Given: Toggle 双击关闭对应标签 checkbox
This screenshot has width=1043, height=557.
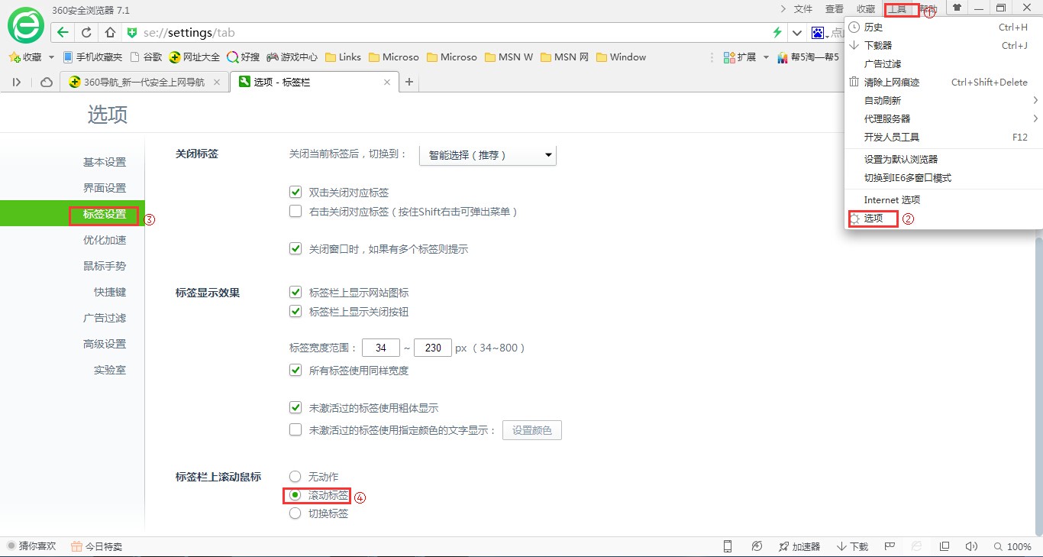Looking at the screenshot, I should [x=295, y=192].
